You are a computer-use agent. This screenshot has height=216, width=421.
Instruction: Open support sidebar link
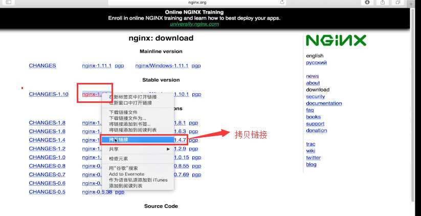click(x=315, y=124)
